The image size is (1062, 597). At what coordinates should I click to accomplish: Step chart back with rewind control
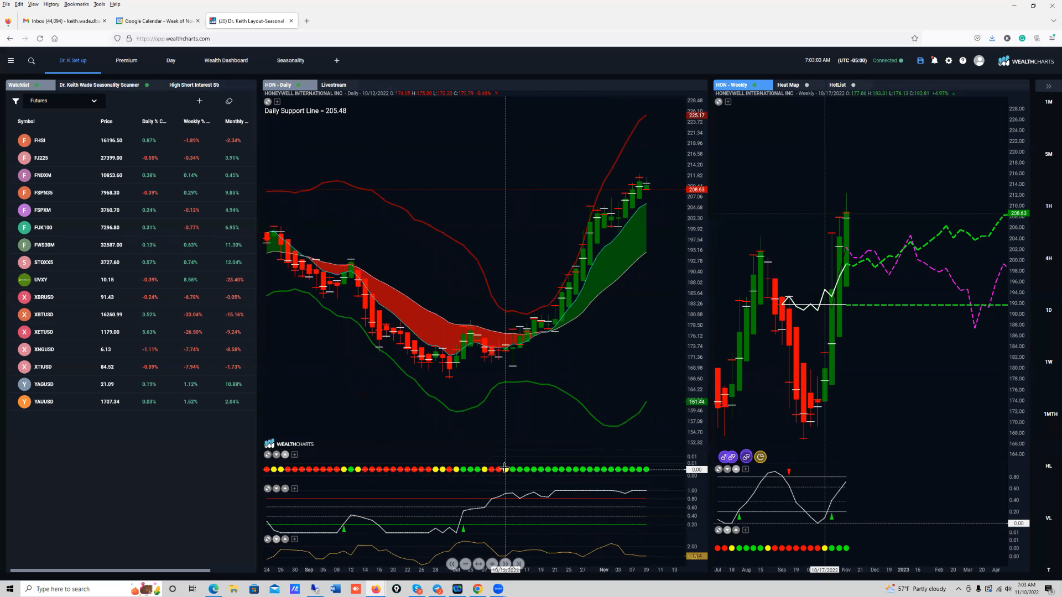452,564
